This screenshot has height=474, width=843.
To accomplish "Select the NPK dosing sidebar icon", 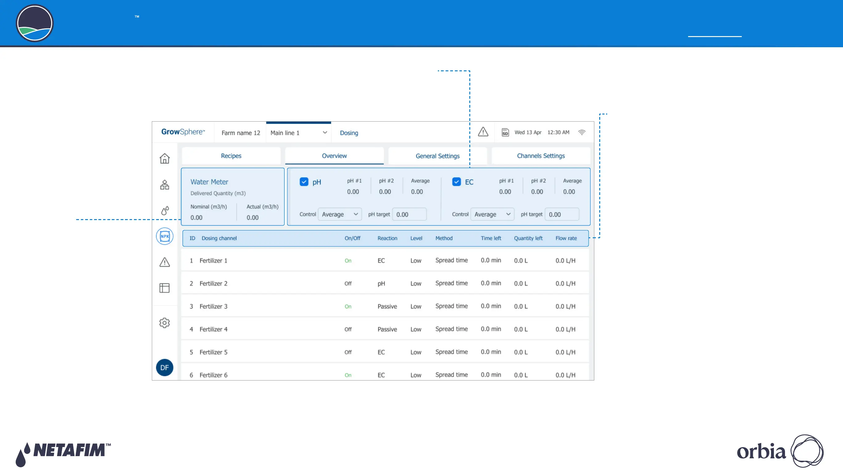I will click(164, 236).
